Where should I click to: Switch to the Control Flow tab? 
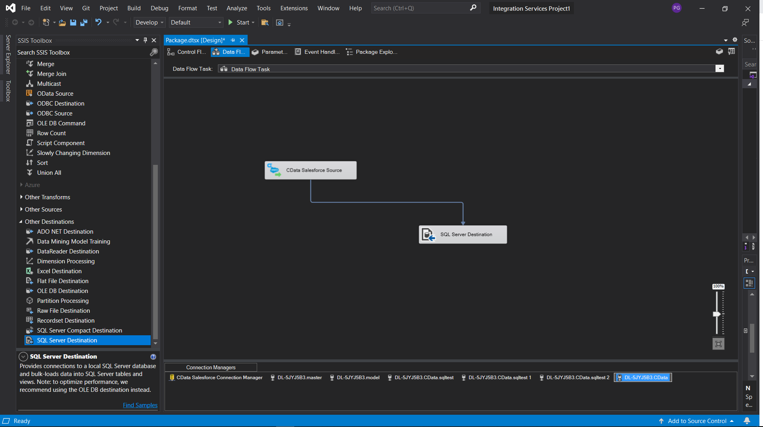(186, 52)
